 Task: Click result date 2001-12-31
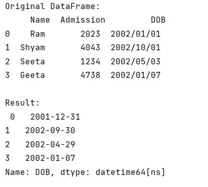tap(55, 117)
